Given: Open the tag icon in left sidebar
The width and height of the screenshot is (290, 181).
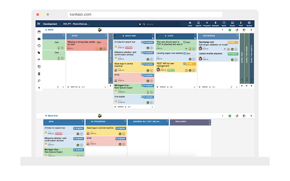Looking at the screenshot, I should click(39, 52).
